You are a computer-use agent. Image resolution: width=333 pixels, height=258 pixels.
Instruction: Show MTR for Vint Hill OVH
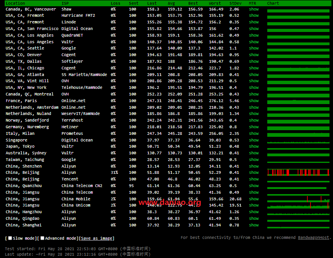[x=254, y=81]
